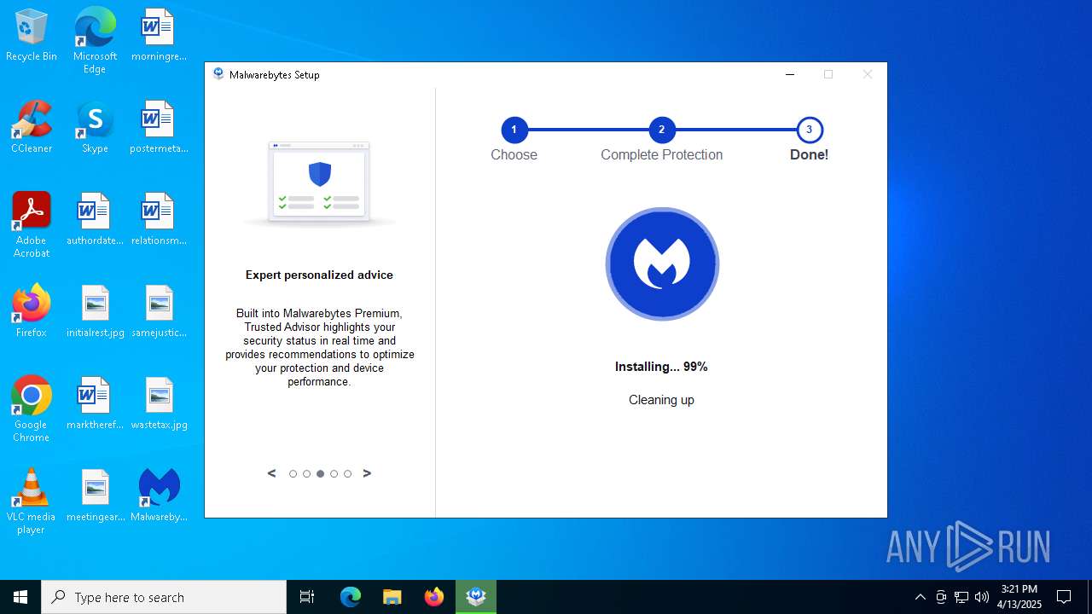Click step 2 Complete Protection circle
This screenshot has width=1092, height=614.
661,130
